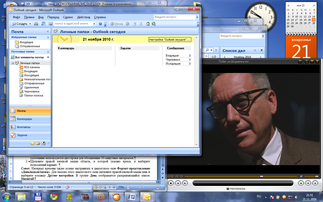323x202 pixels.
Task: Collapse the Личные папки tree node
Action: pos(12,63)
